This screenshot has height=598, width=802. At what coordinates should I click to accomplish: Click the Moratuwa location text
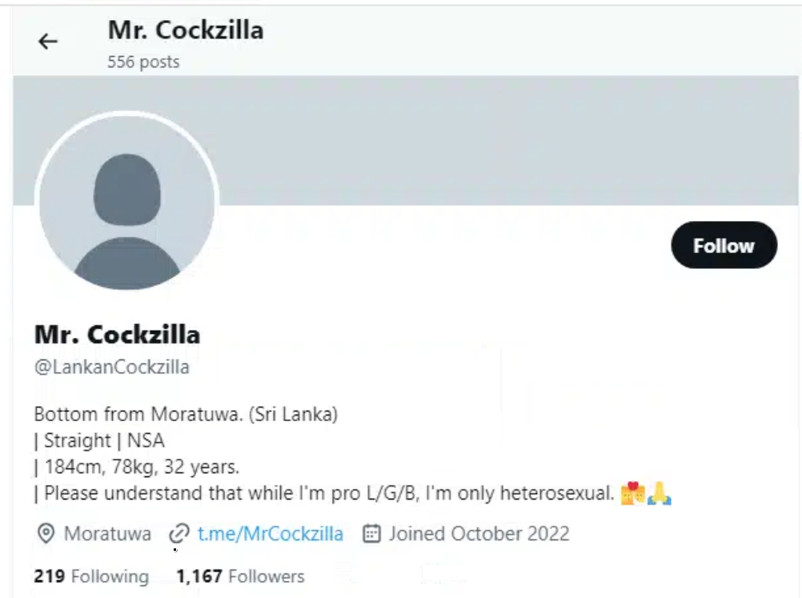pos(107,533)
